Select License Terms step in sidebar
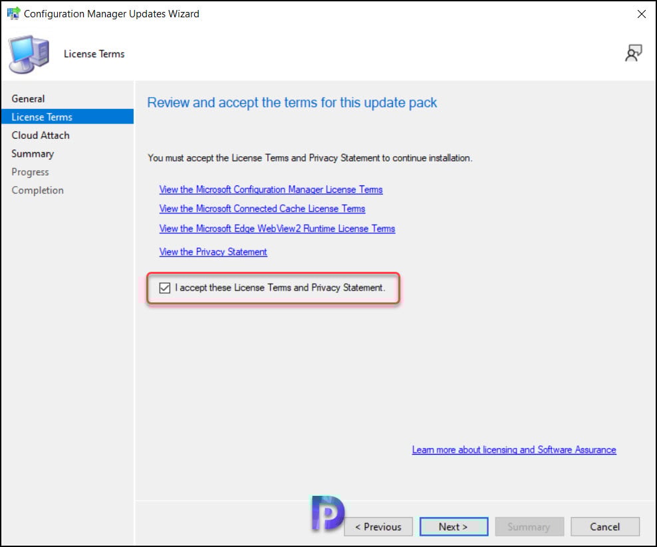 67,117
